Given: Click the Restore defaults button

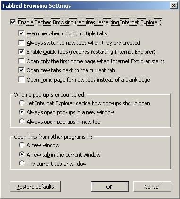Looking at the screenshot, I should 35,187.
